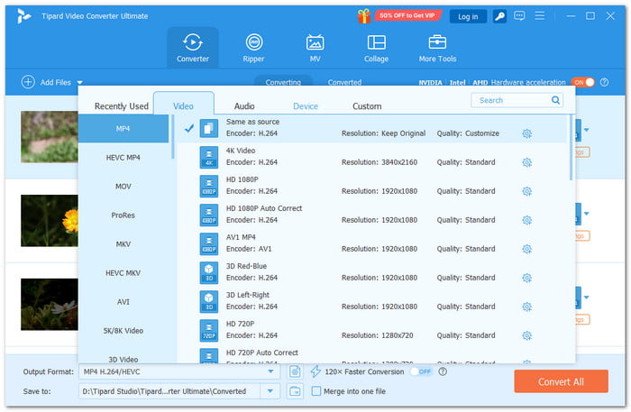Open output folder icon beside Save to
631x412 pixels.
pos(295,391)
